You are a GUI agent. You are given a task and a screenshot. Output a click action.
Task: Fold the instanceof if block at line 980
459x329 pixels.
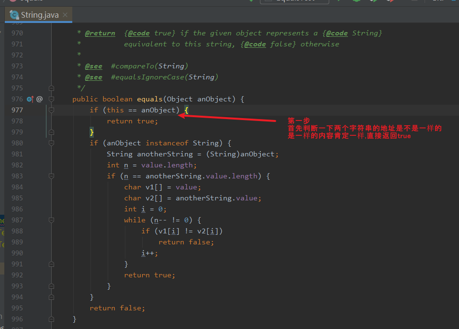click(51, 143)
